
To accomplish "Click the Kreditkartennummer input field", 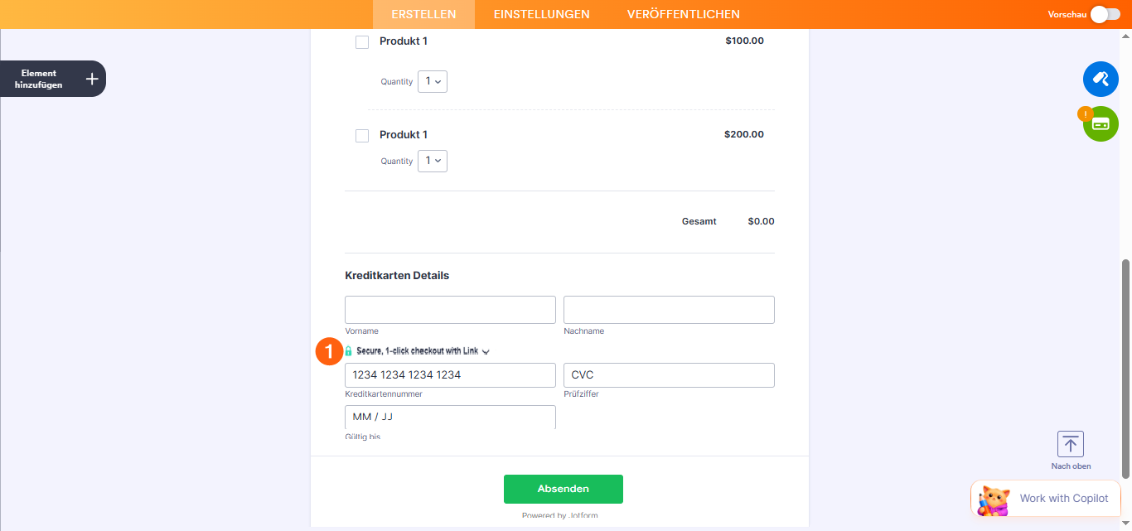I will [450, 374].
